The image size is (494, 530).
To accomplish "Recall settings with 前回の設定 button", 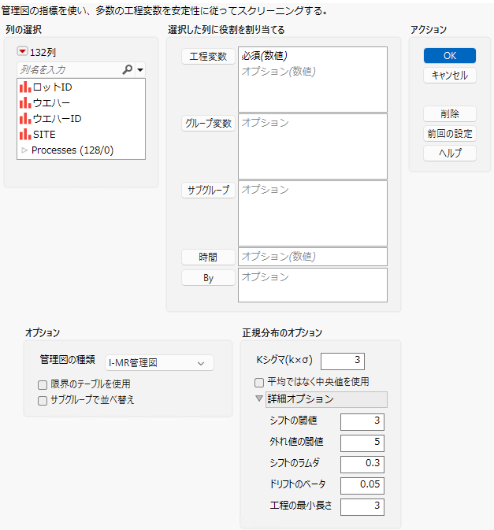I will (x=450, y=134).
